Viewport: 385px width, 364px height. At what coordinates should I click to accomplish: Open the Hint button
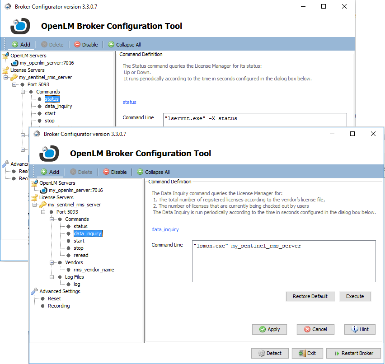(x=360, y=329)
